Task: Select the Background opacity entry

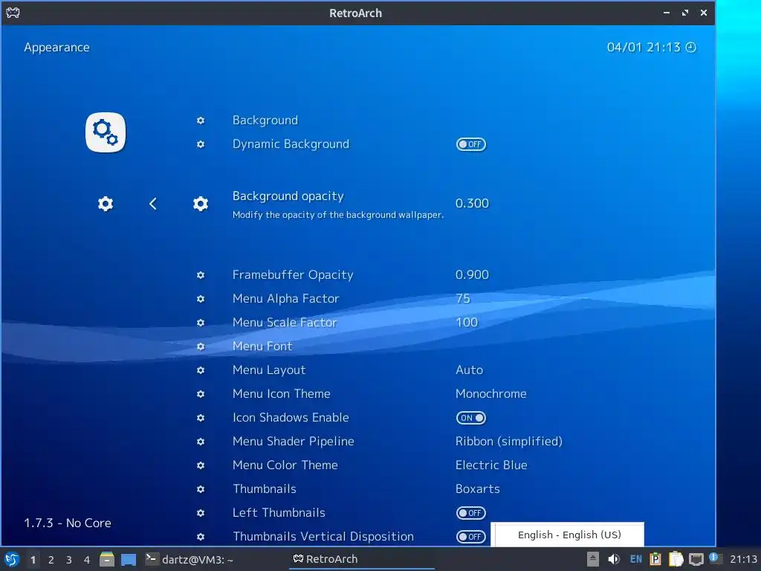Action: (x=288, y=196)
